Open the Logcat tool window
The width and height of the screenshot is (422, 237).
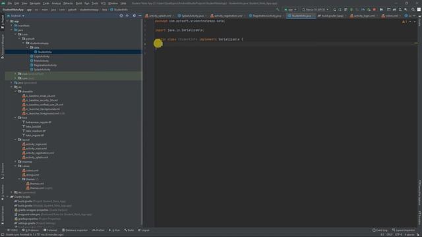144,230
